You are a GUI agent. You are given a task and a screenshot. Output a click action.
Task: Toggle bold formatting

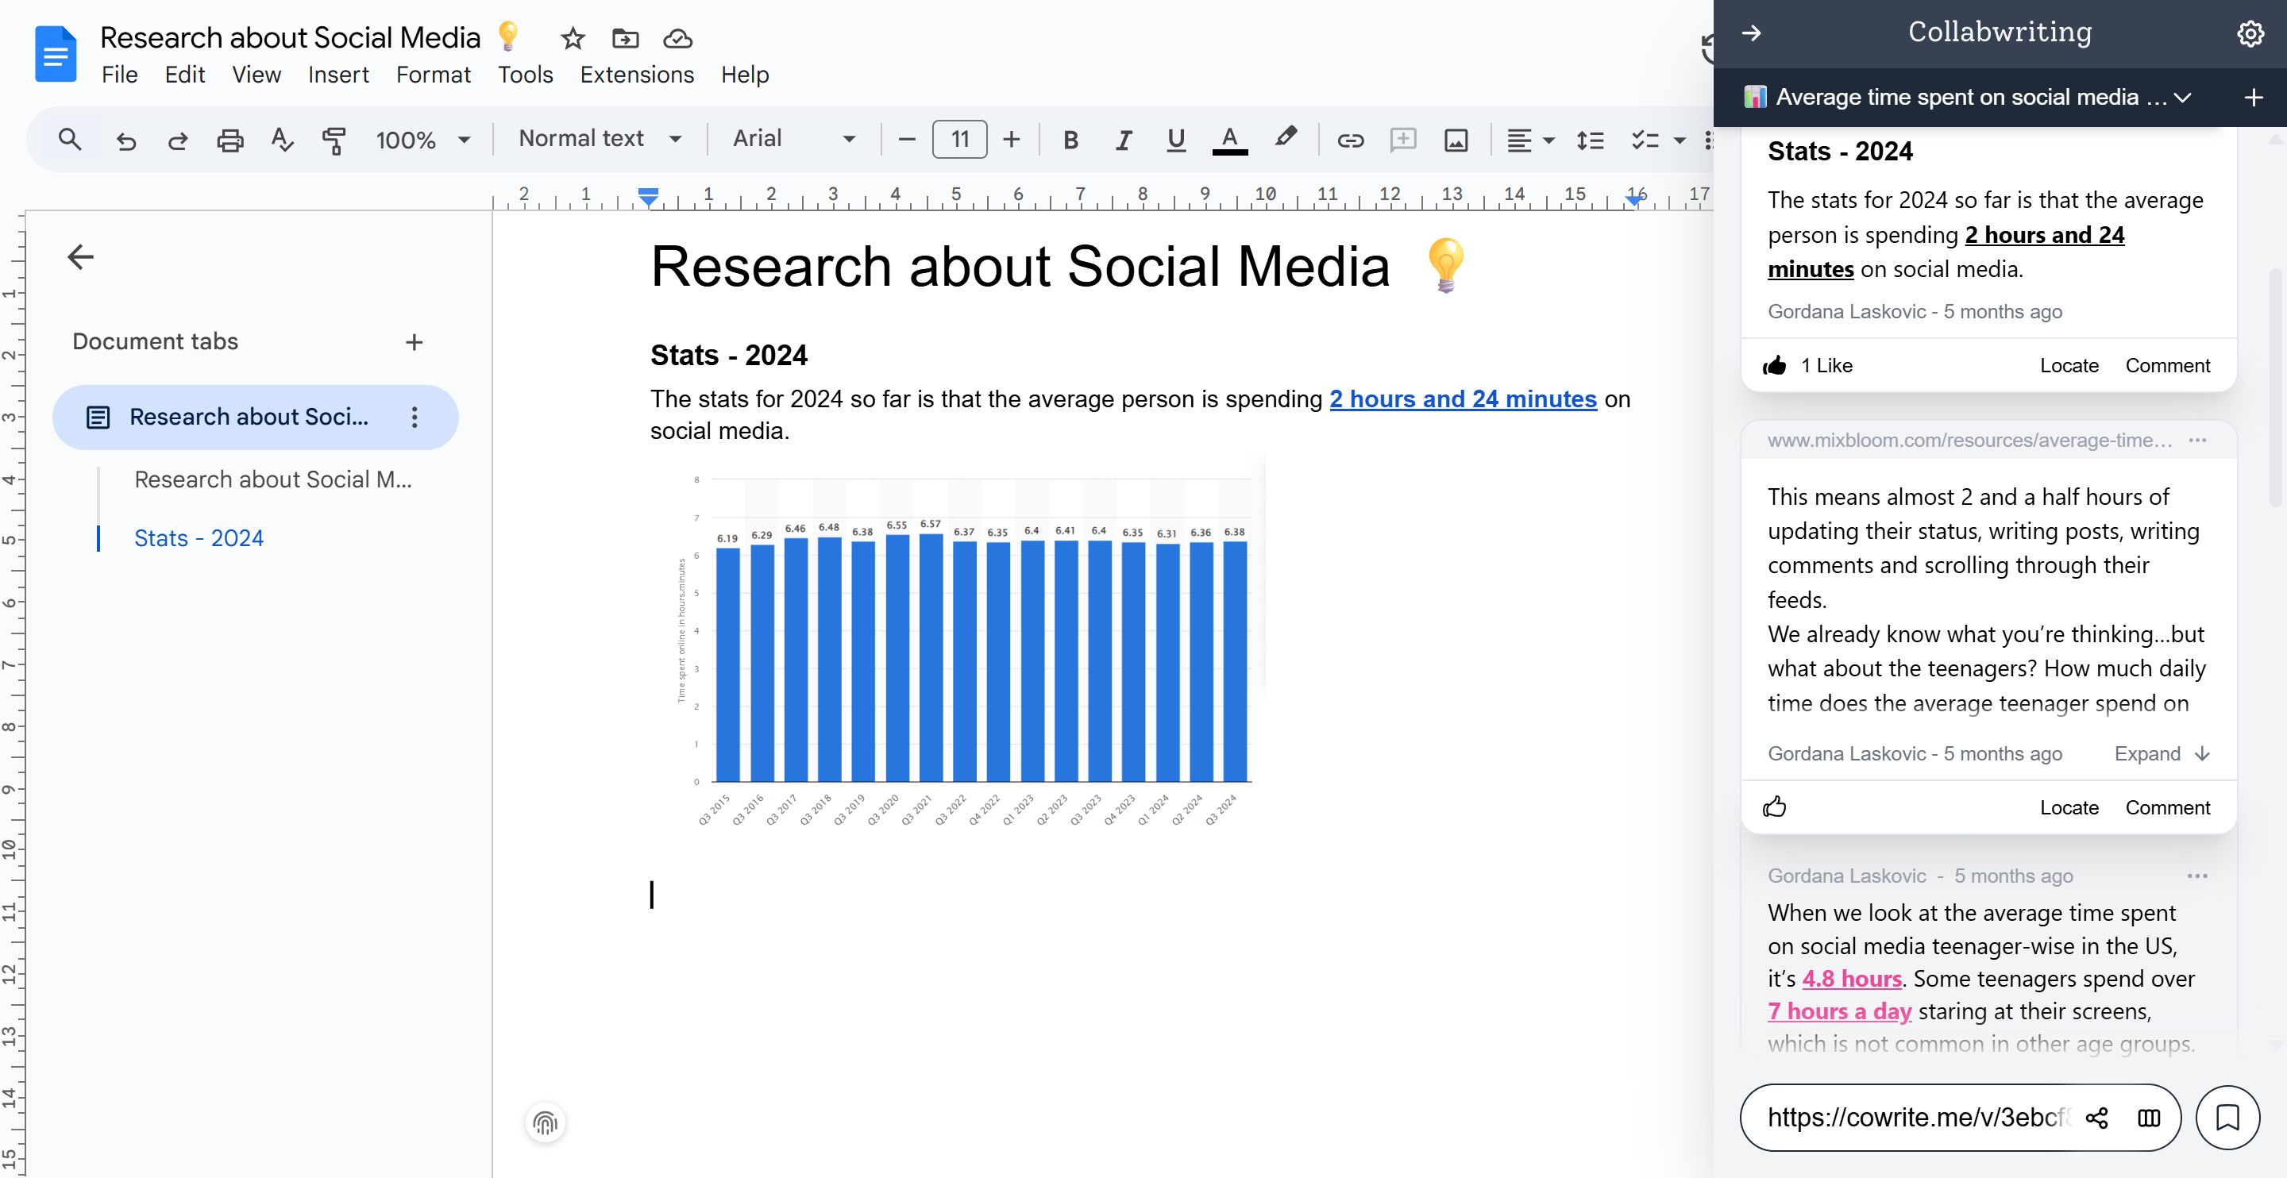(1070, 140)
